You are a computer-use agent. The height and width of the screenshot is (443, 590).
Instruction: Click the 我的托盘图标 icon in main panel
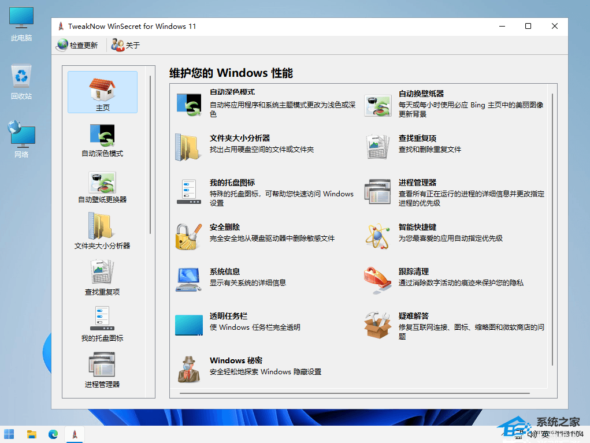point(189,192)
